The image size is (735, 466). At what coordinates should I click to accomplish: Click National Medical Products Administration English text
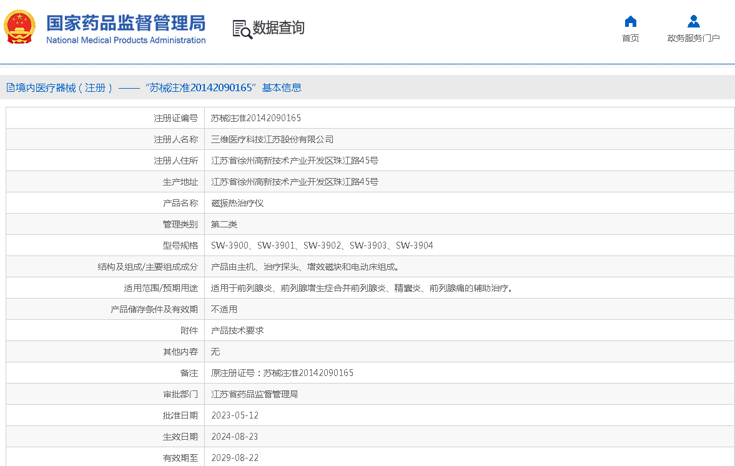[x=126, y=41]
